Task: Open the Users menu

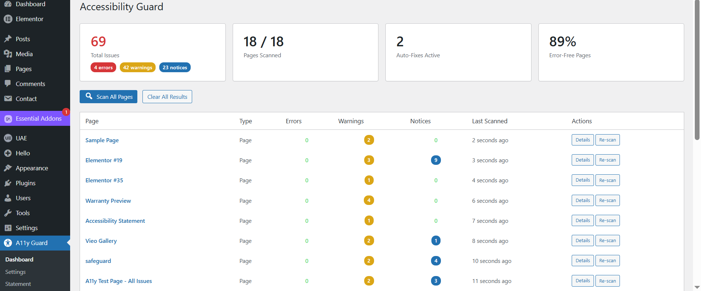Action: tap(23, 198)
